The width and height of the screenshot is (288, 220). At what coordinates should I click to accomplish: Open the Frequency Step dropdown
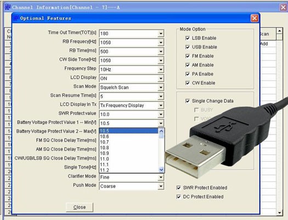click(x=161, y=69)
